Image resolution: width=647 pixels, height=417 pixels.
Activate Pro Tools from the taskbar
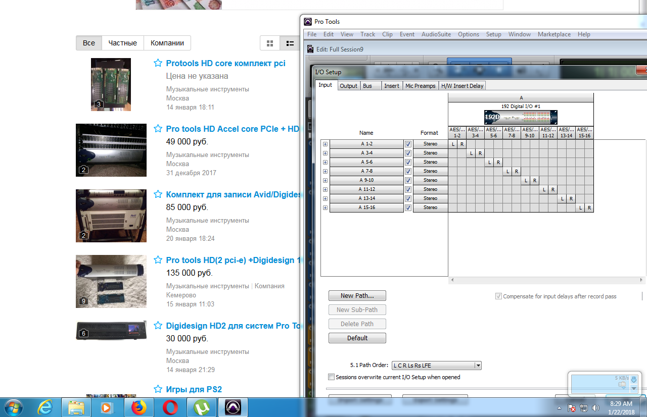point(233,407)
